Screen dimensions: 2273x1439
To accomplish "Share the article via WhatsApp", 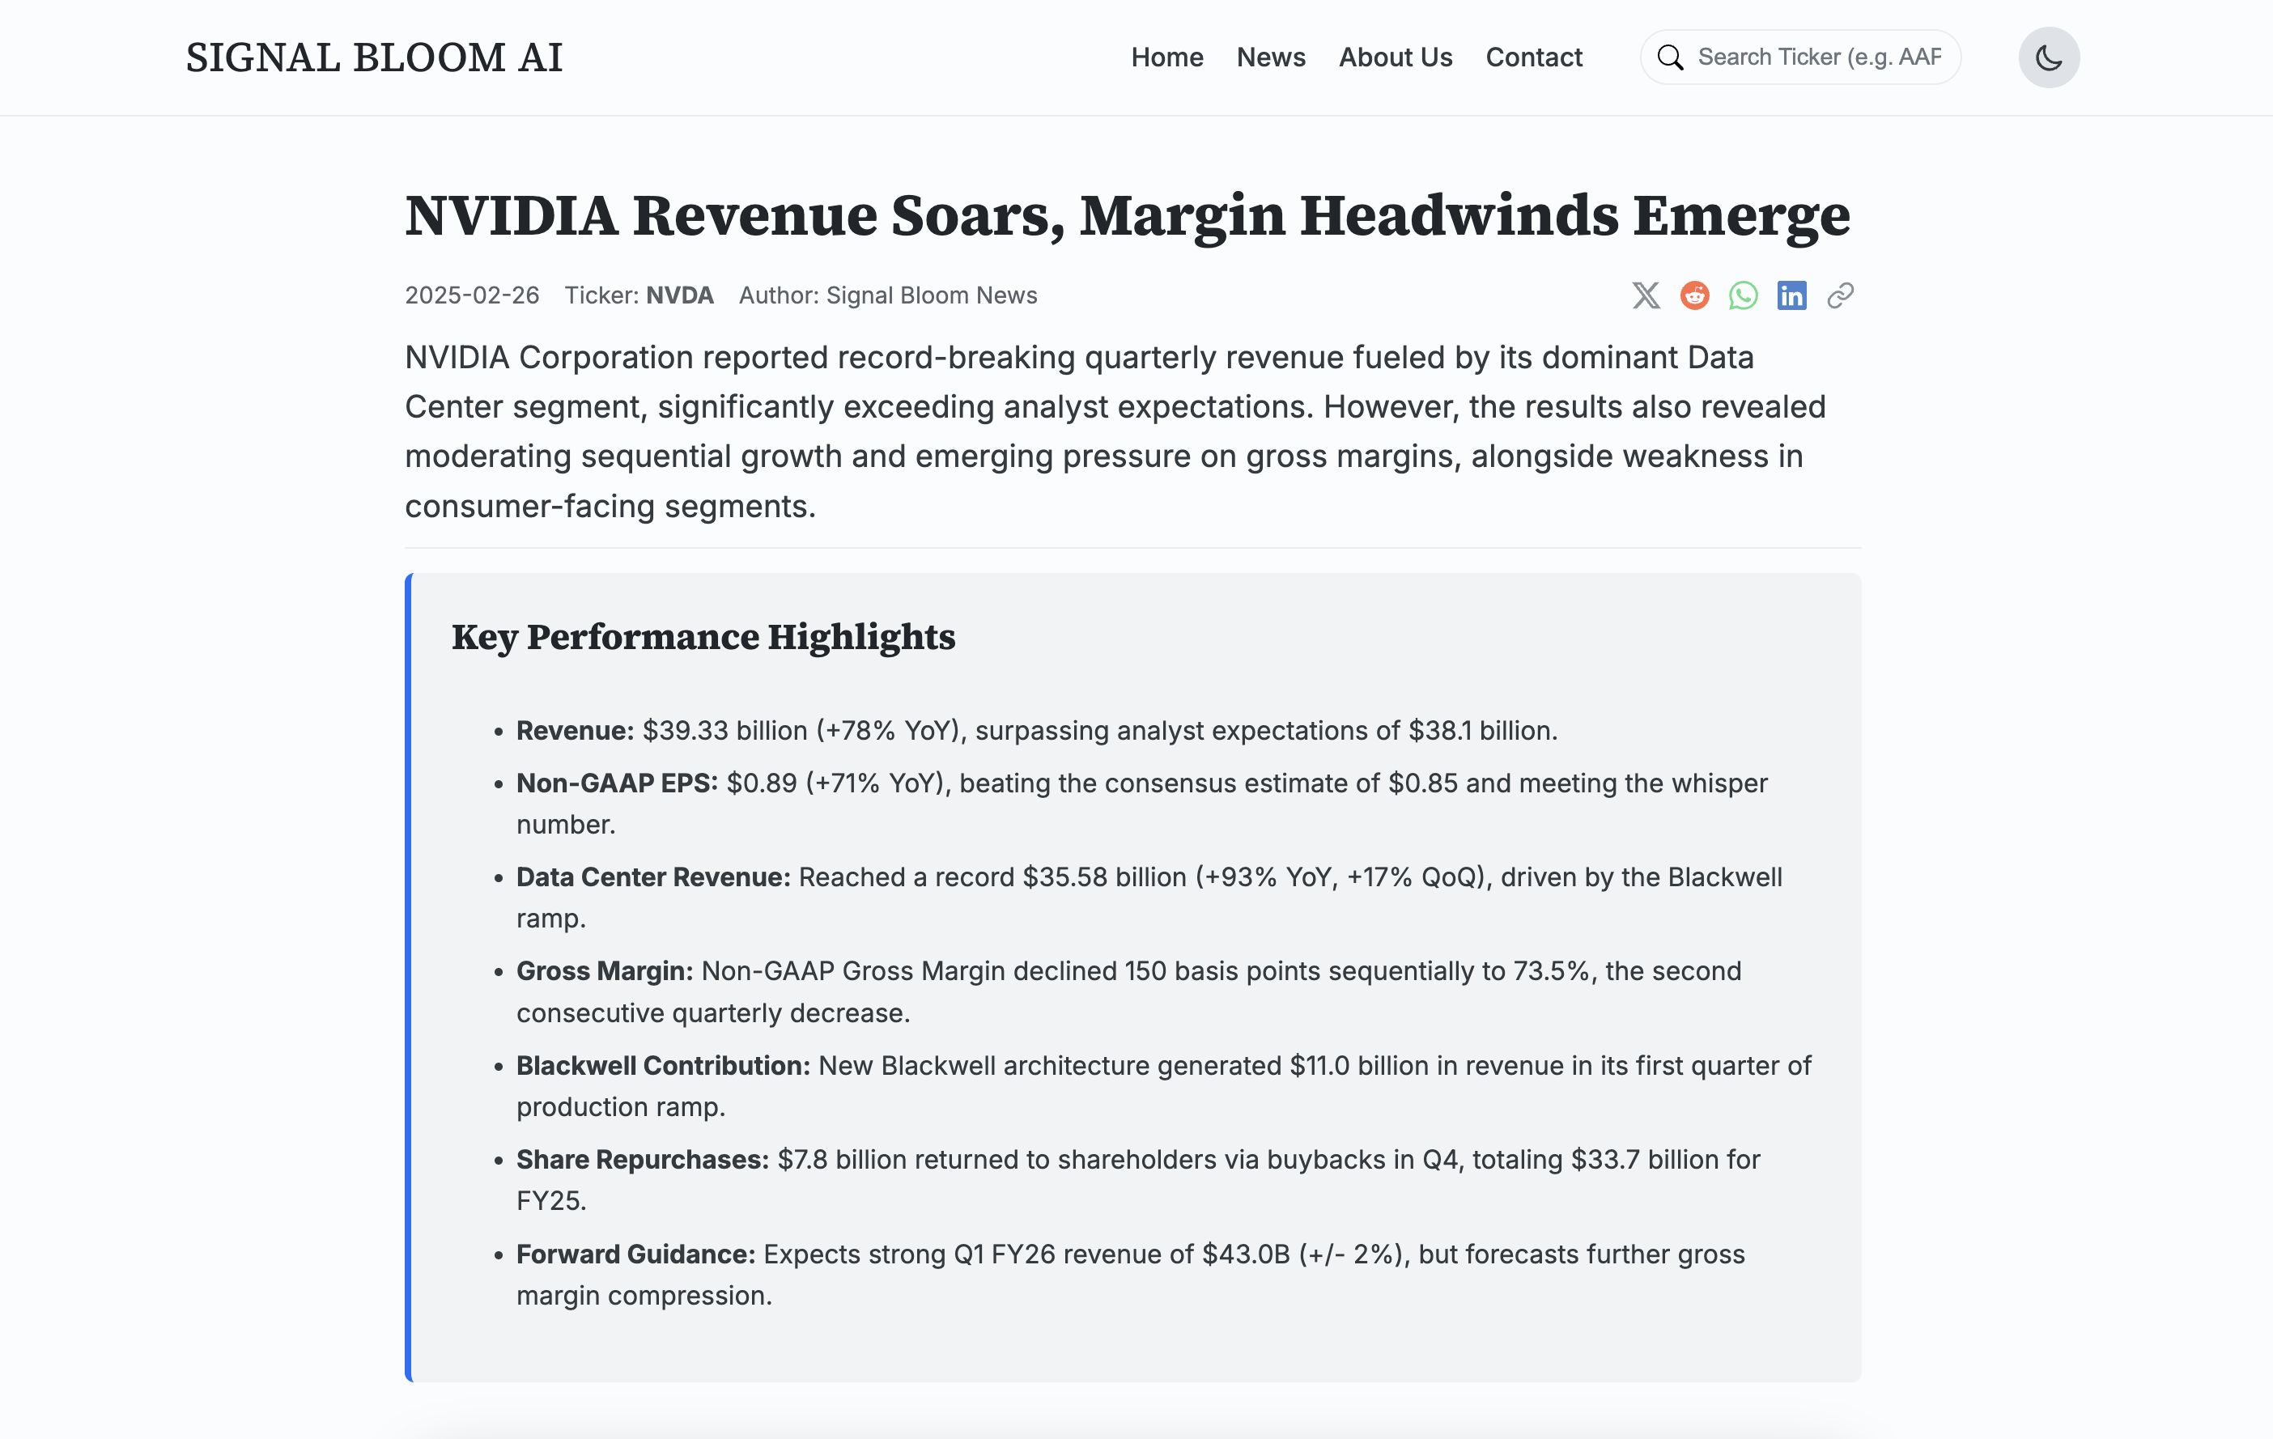I will click(x=1743, y=295).
